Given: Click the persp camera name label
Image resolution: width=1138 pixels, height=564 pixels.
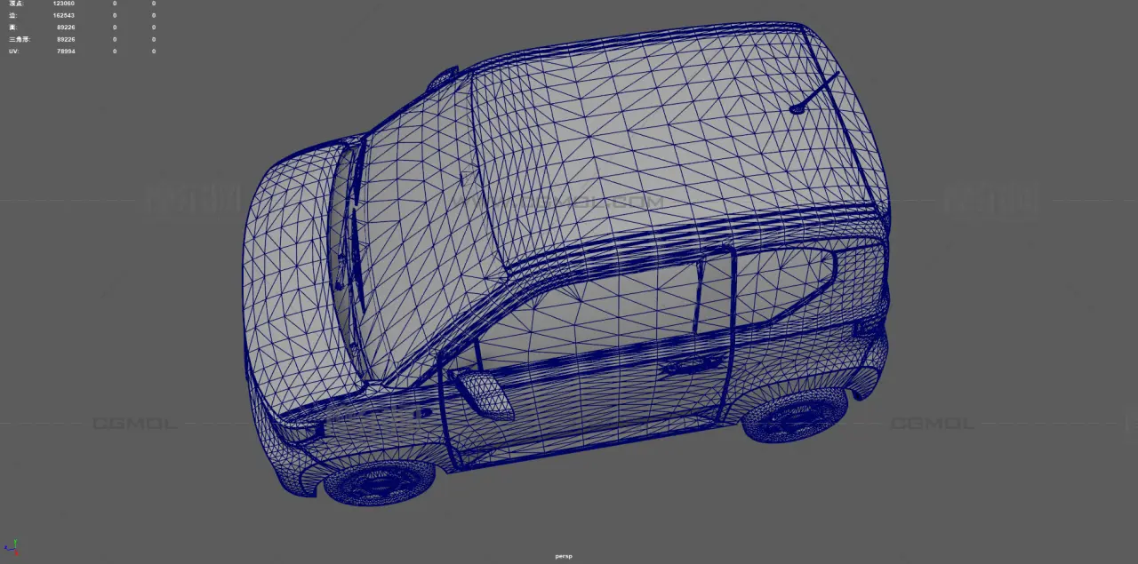Looking at the screenshot, I should pyautogui.click(x=564, y=556).
